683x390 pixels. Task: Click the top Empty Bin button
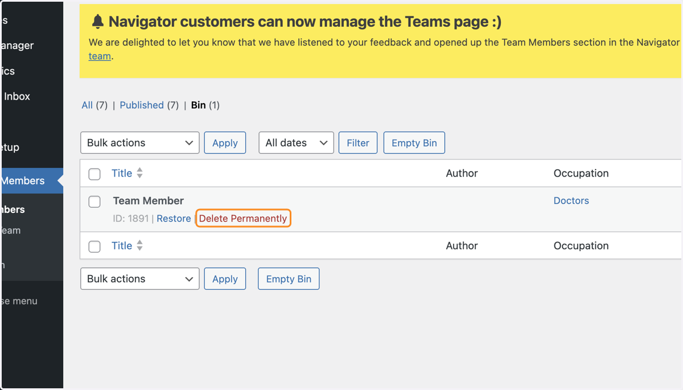pyautogui.click(x=414, y=143)
